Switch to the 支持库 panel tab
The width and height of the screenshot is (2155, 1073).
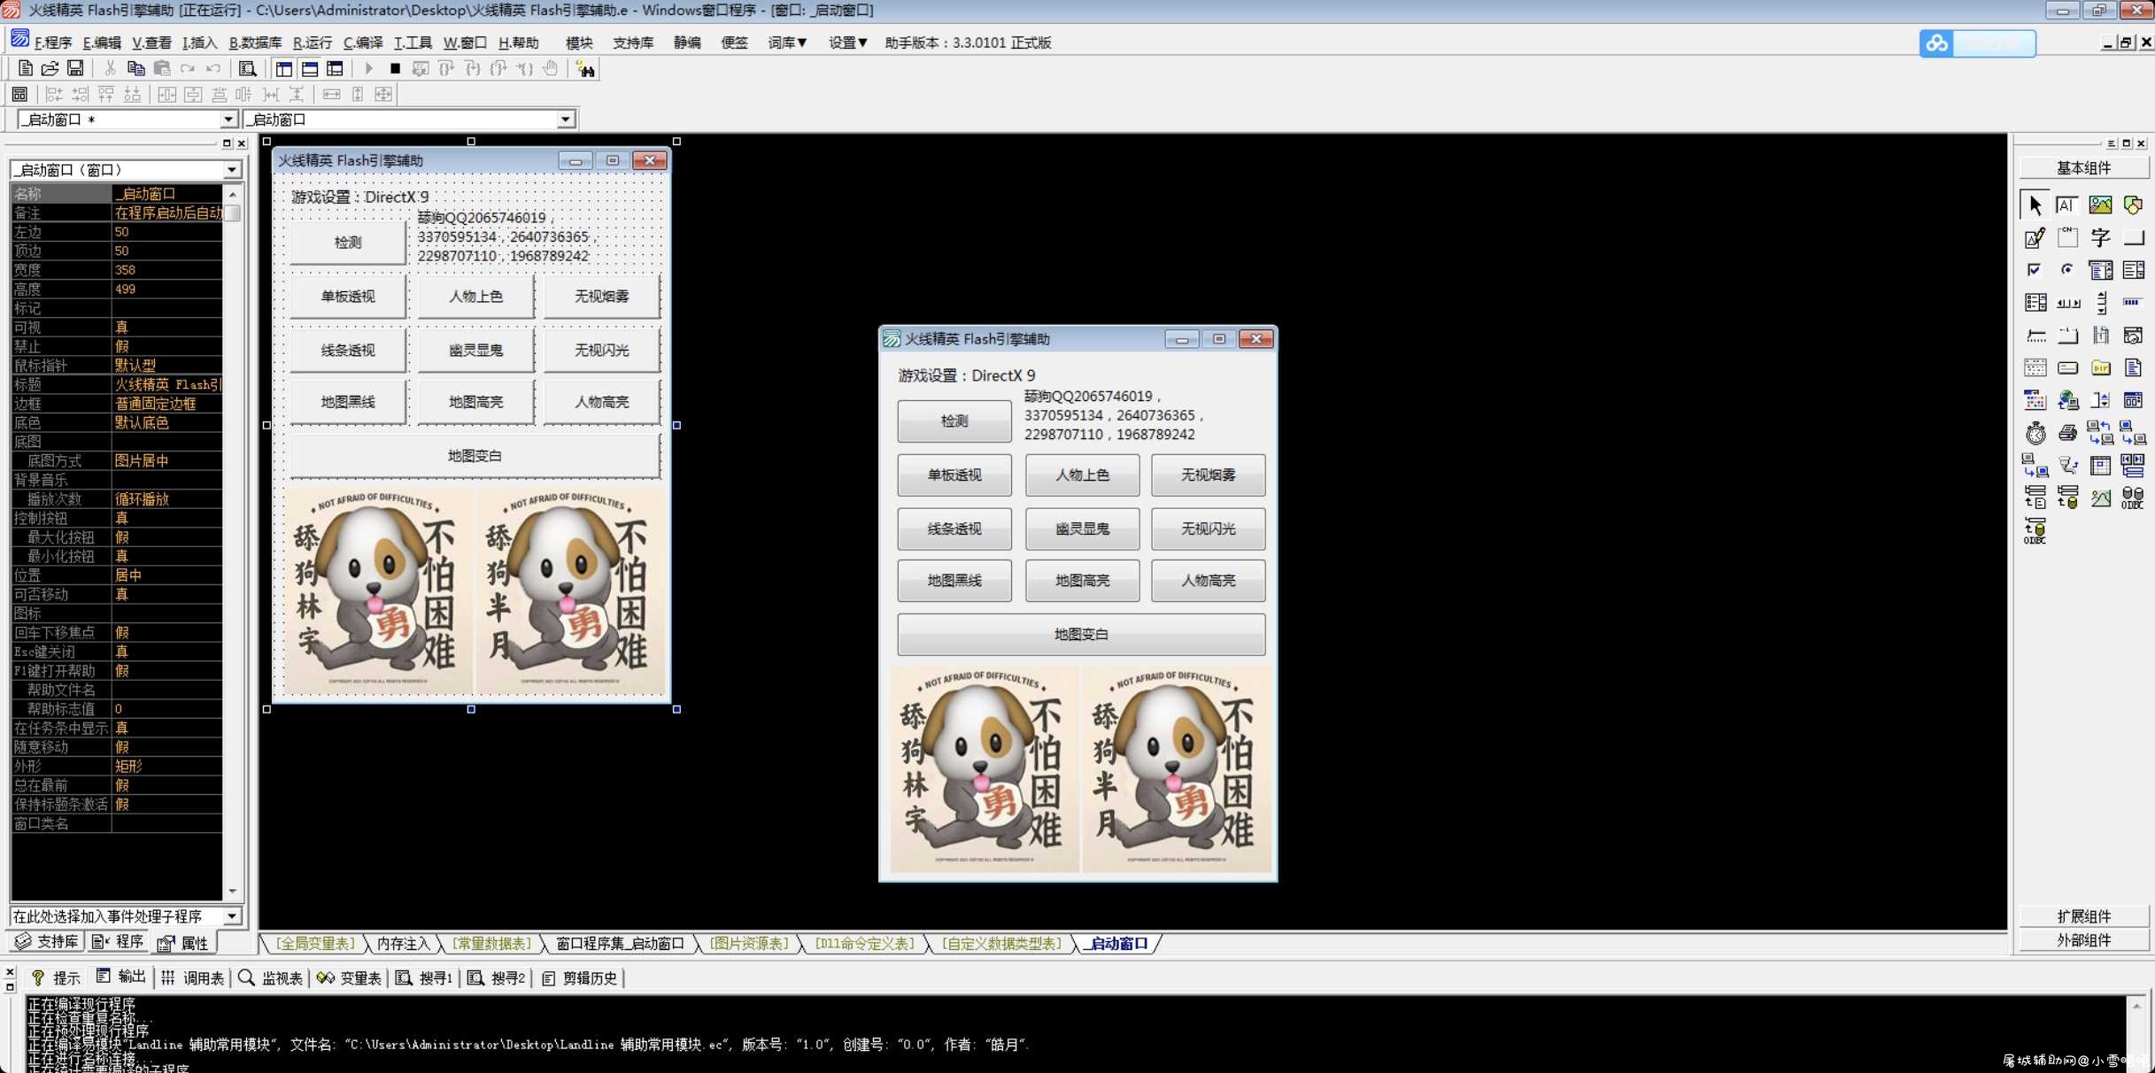47,942
